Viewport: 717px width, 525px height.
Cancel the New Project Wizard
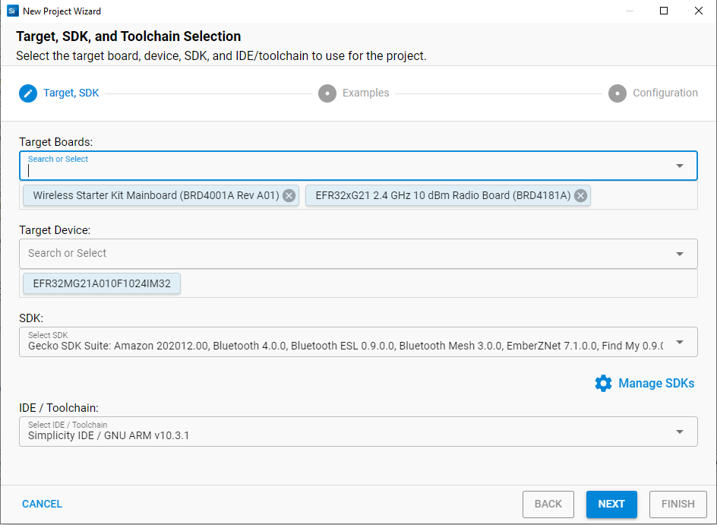tap(42, 504)
